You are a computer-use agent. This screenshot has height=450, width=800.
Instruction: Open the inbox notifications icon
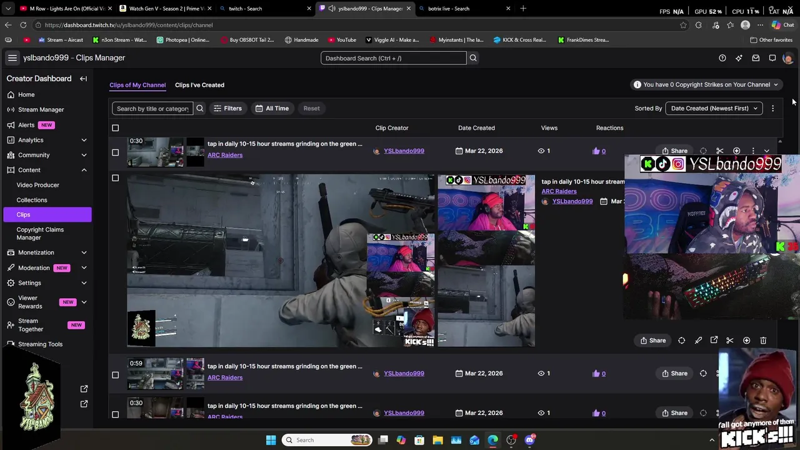tap(756, 58)
